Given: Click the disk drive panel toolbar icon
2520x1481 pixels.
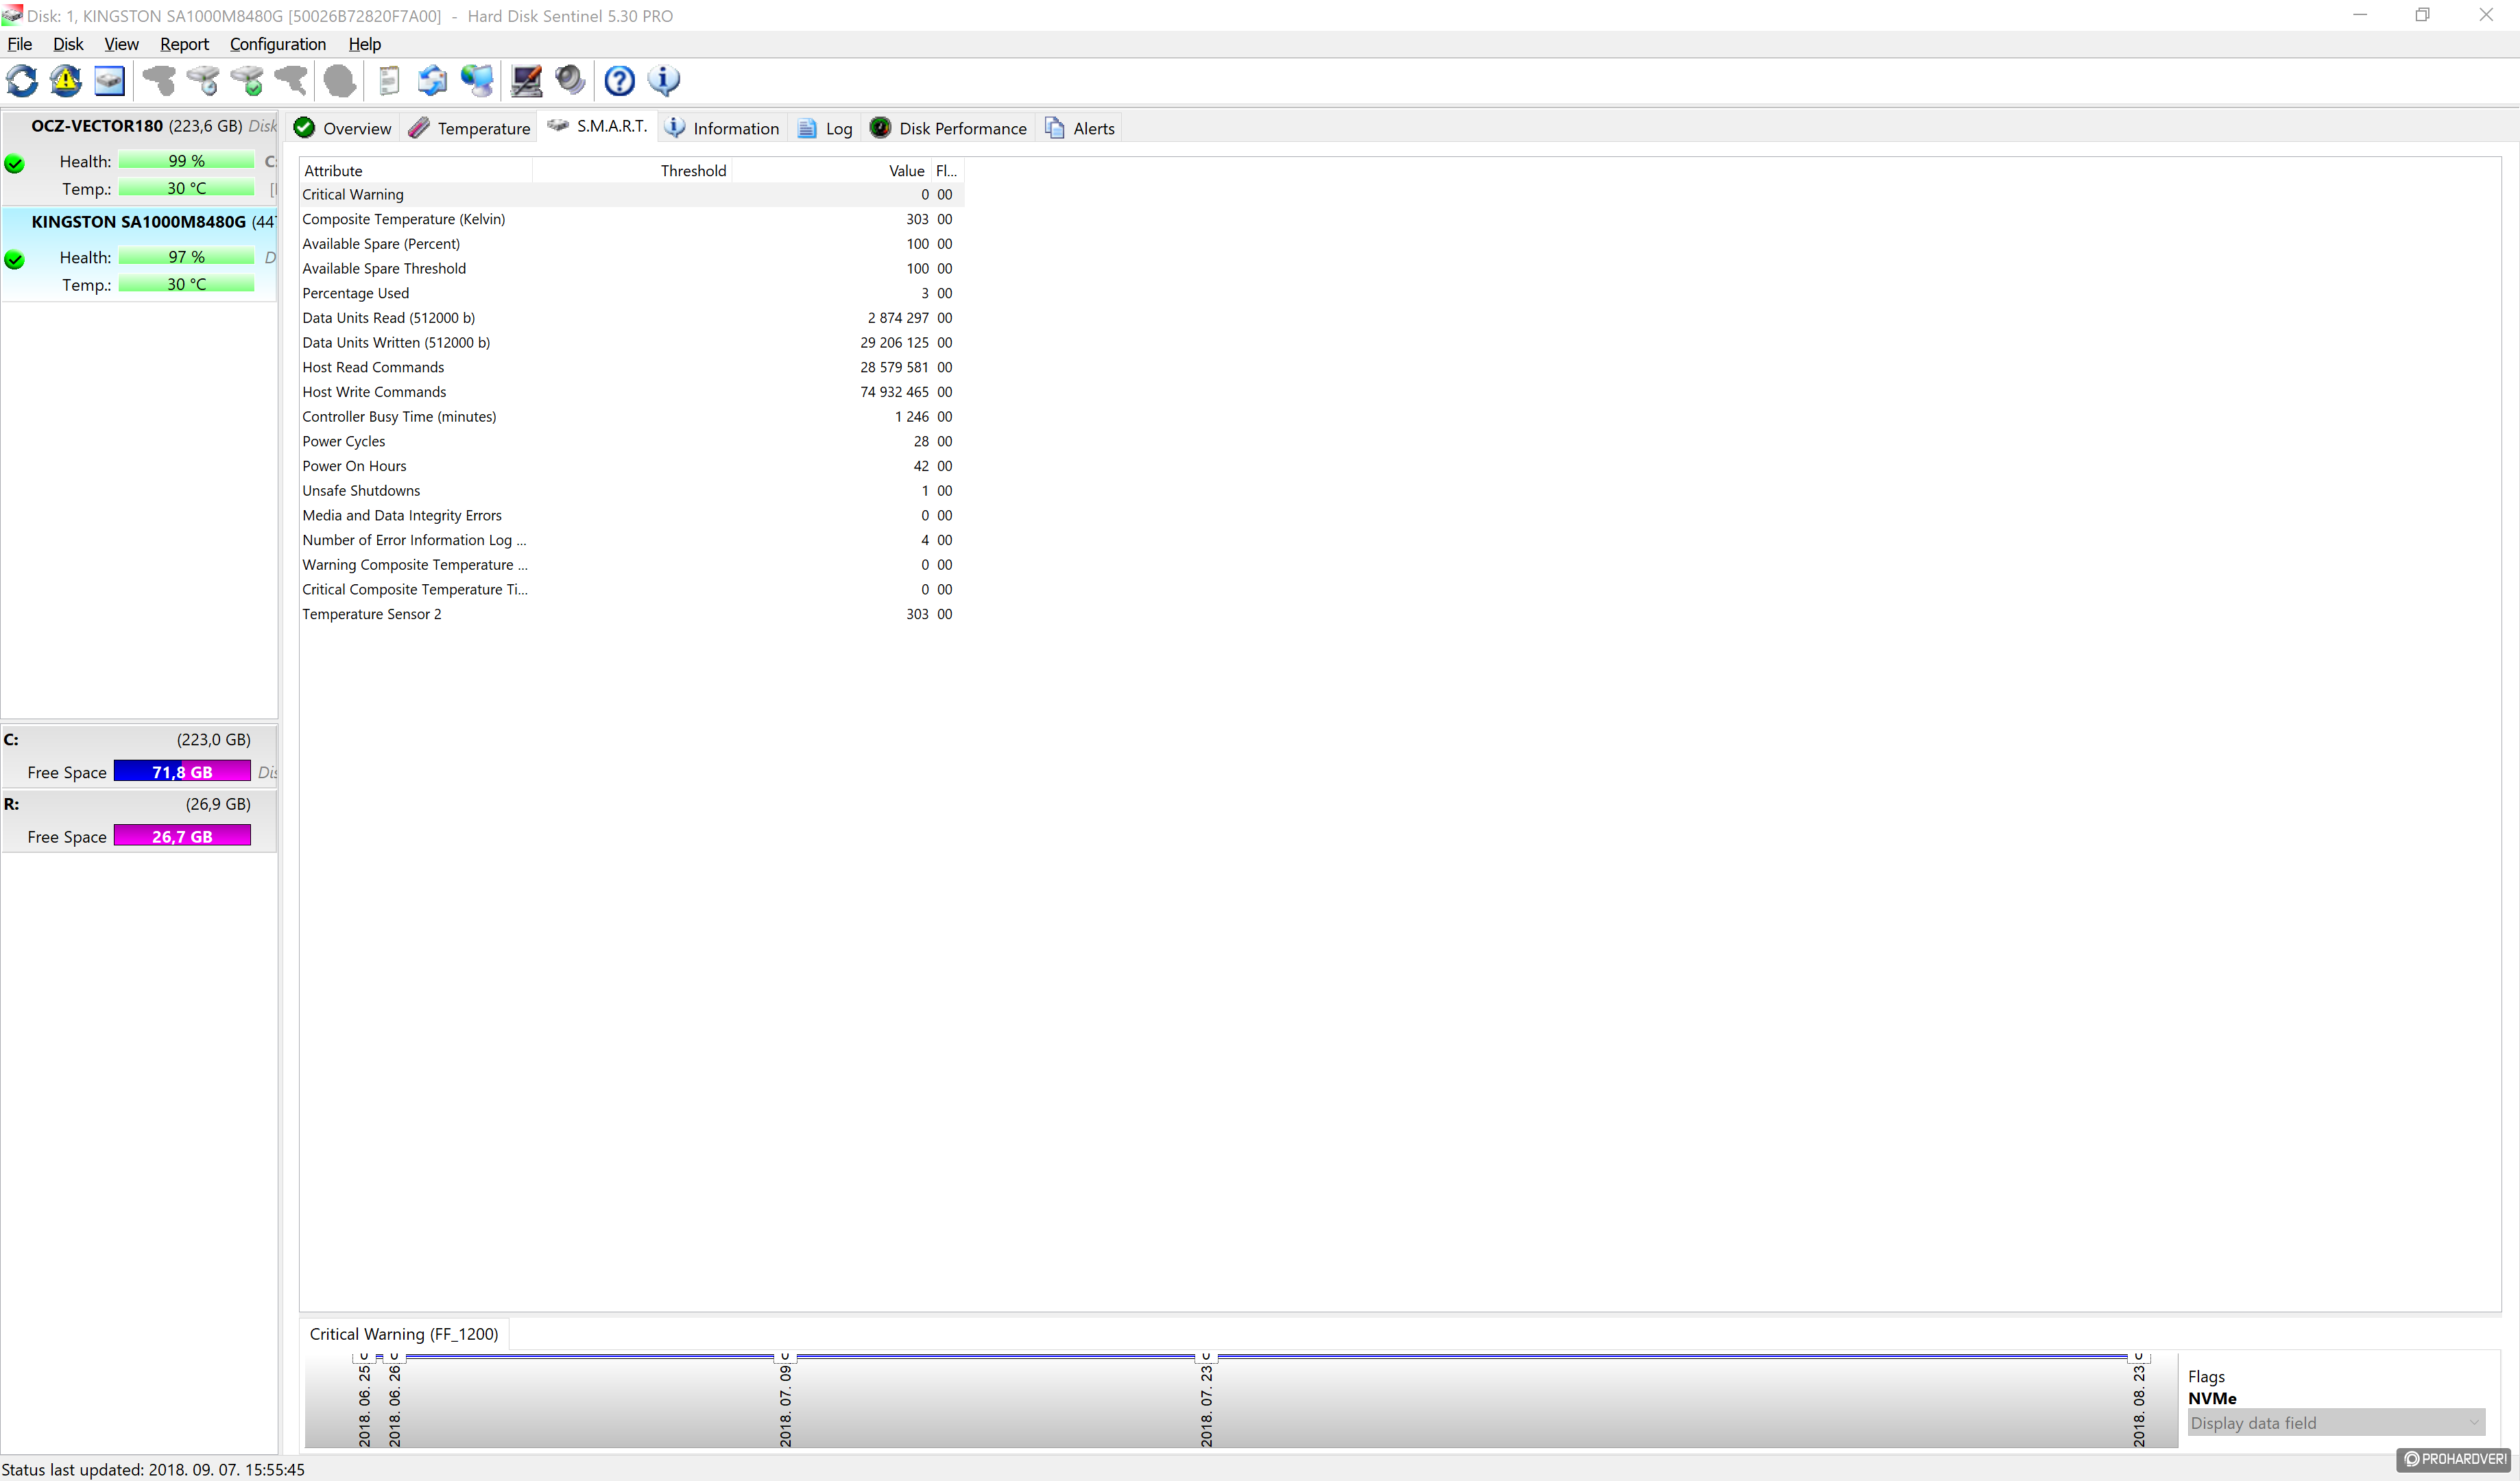Looking at the screenshot, I should pos(110,81).
